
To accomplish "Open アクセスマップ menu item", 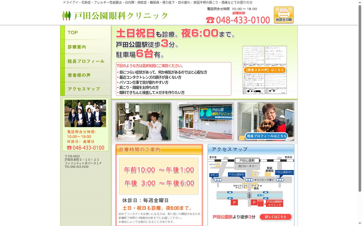I will [86, 89].
